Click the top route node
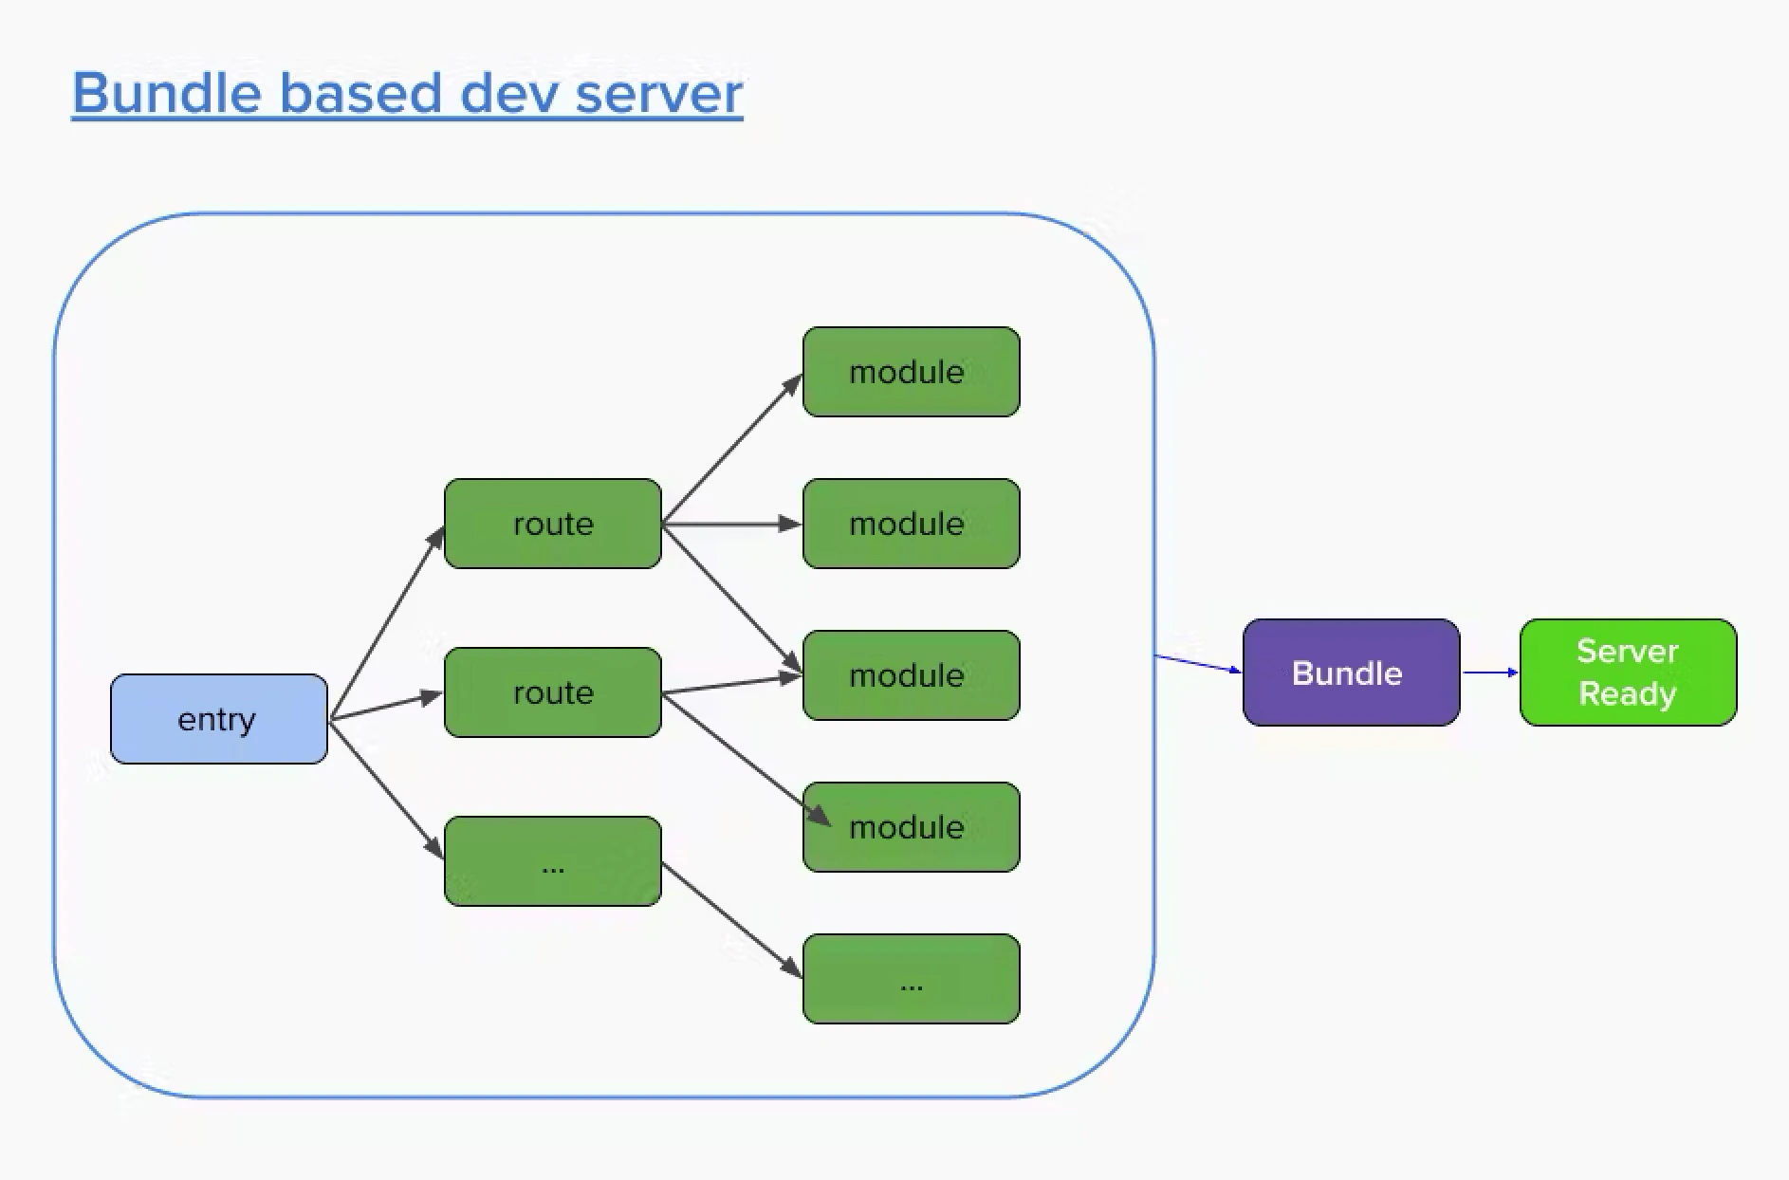Image resolution: width=1789 pixels, height=1180 pixels. point(551,523)
